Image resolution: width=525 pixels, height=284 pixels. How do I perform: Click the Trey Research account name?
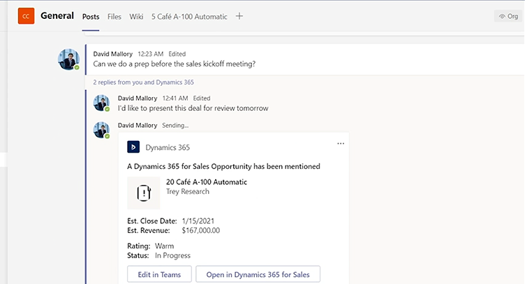tap(188, 192)
